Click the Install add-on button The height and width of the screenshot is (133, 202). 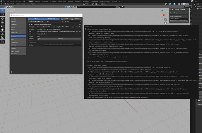click(65, 19)
